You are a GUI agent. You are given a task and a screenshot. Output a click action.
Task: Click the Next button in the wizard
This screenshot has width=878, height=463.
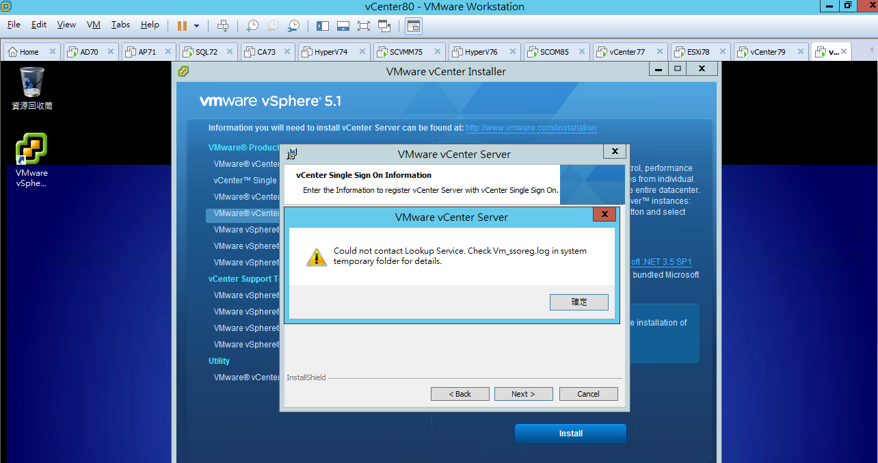pyautogui.click(x=523, y=394)
